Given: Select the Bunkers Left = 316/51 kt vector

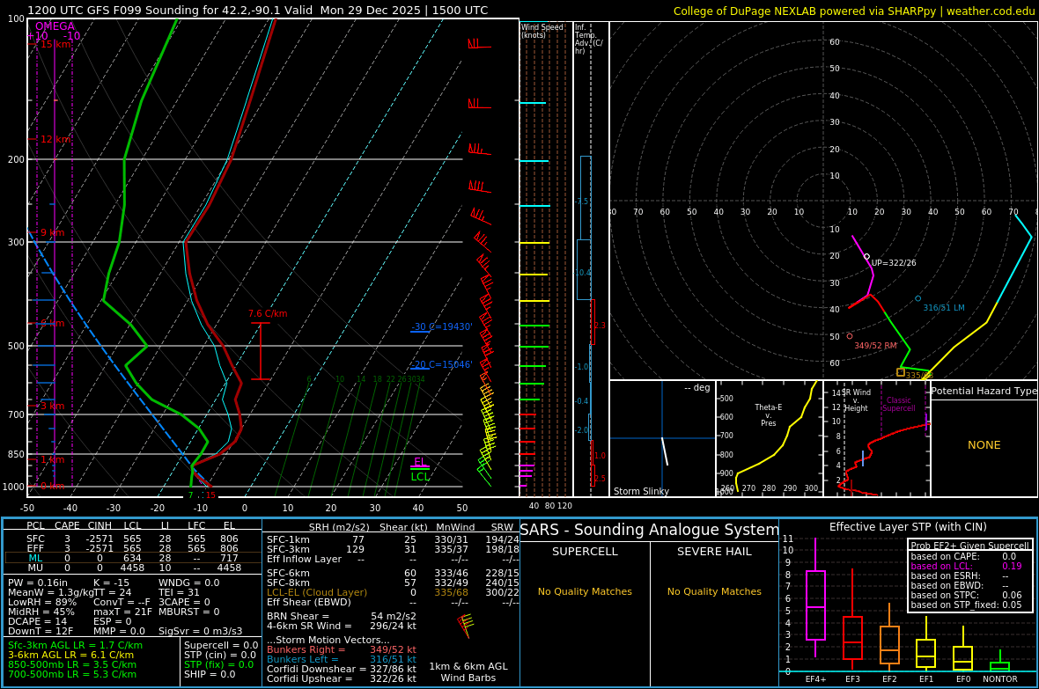Looking at the screenshot, I should click(342, 659).
